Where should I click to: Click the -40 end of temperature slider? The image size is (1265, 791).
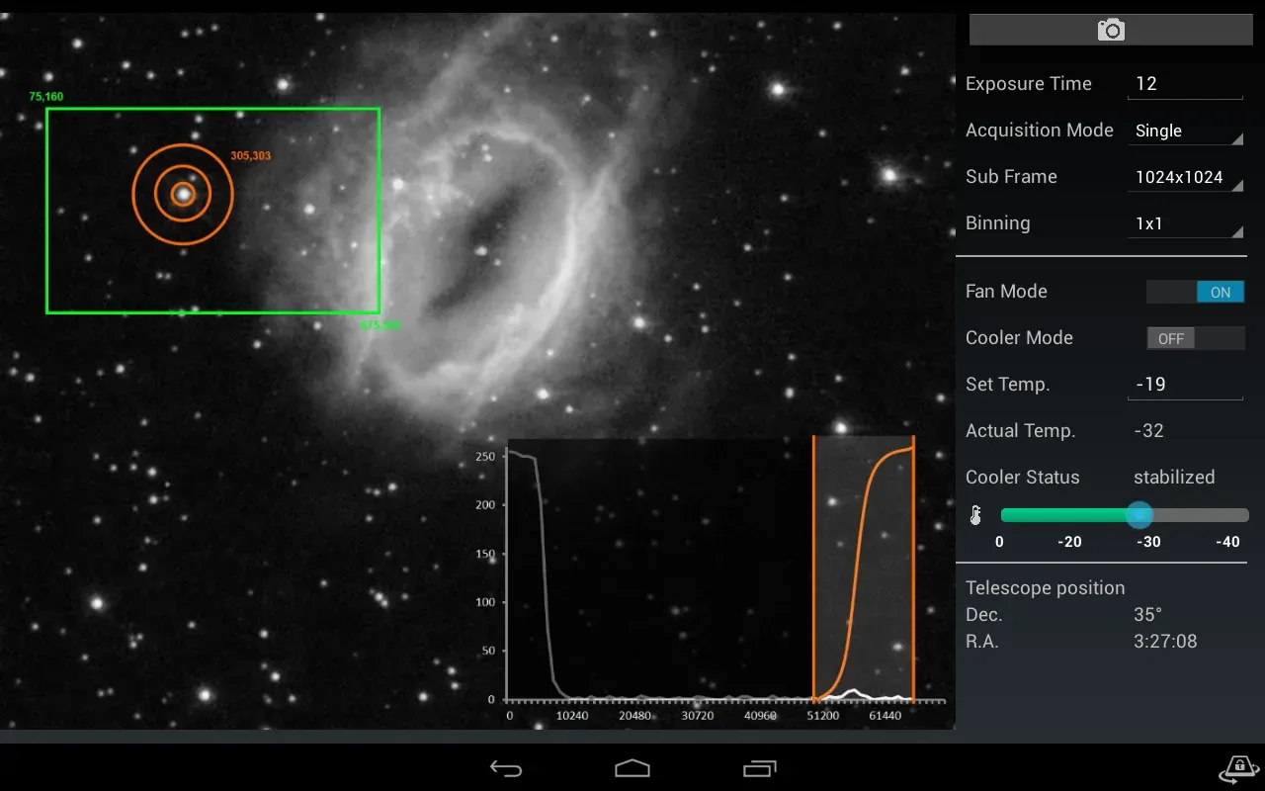1226,542
